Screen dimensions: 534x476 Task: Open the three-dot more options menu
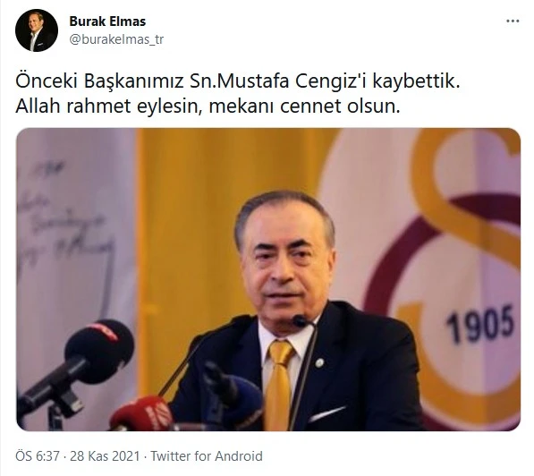(513, 21)
